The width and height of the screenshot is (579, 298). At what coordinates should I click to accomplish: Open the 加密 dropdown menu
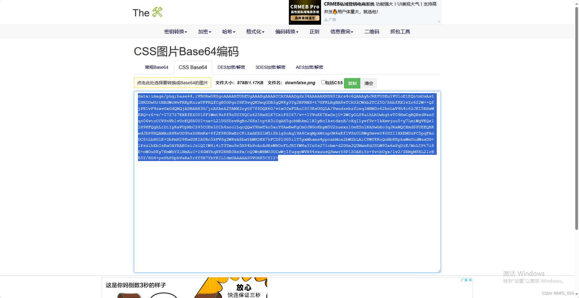[204, 31]
